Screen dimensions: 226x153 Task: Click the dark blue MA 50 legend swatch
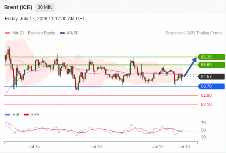62,33
